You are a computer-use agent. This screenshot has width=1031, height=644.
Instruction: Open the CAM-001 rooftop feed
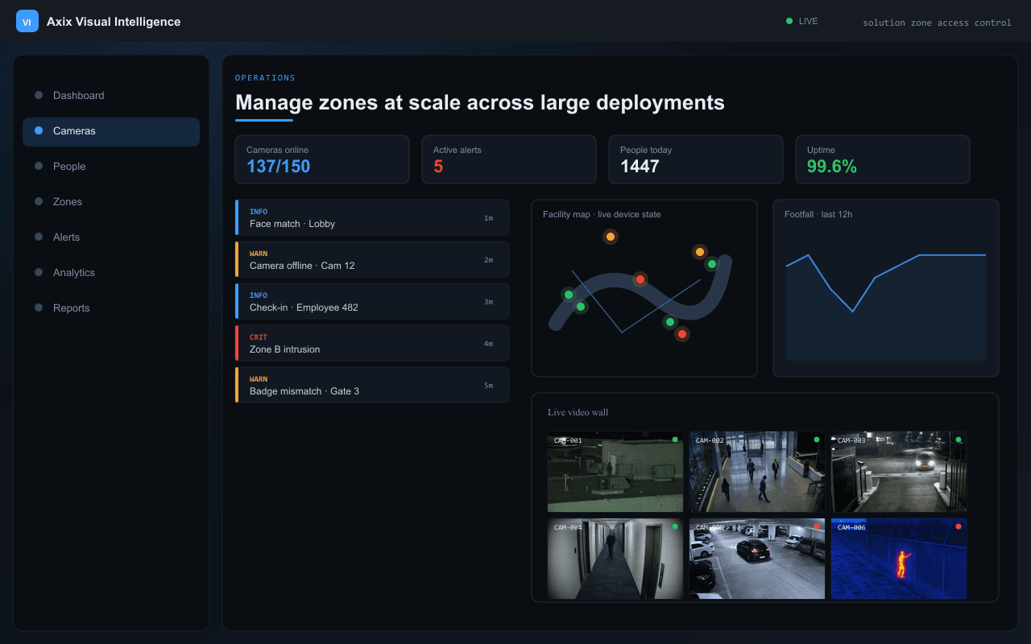615,472
